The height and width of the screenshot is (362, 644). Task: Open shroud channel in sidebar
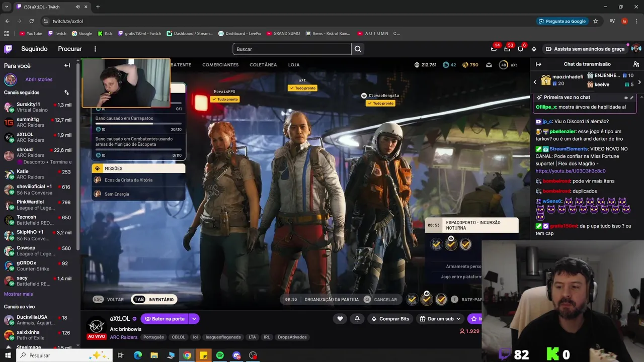[39, 155]
